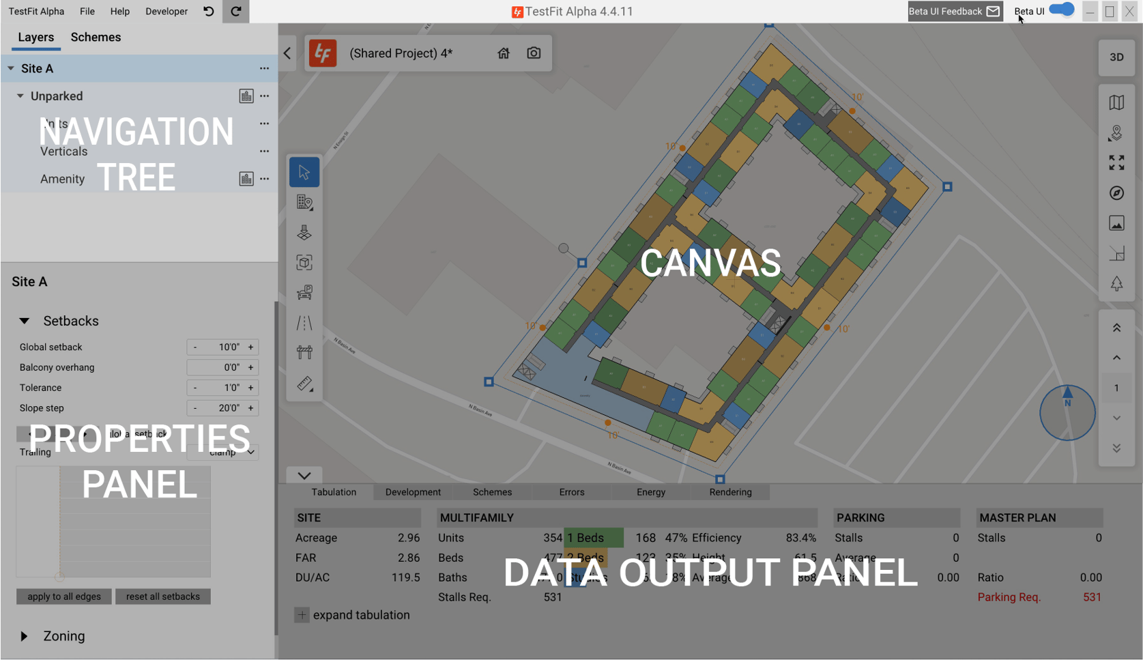Click the apply to all edges button
The height and width of the screenshot is (660, 1143).
point(63,596)
